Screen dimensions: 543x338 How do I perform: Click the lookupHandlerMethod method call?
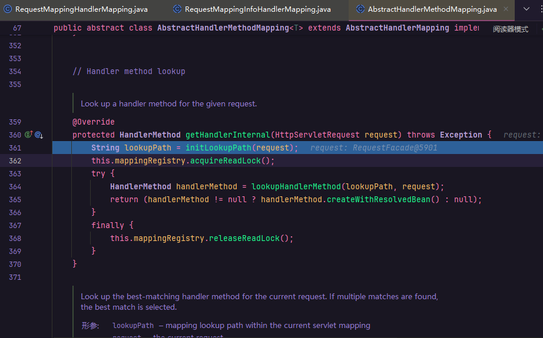click(x=296, y=186)
